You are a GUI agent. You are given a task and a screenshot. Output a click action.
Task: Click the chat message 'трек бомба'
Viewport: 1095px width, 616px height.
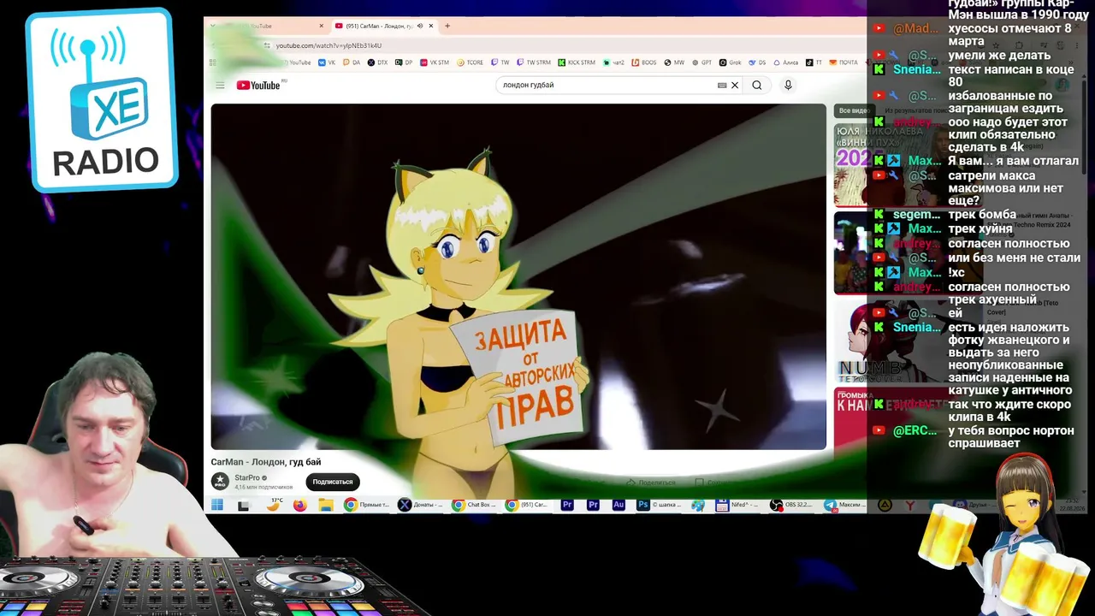coord(982,215)
